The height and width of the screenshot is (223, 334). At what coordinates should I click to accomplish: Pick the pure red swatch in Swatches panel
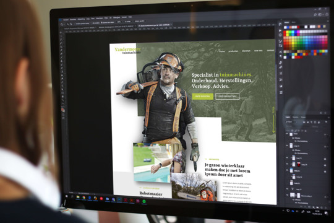285,33
